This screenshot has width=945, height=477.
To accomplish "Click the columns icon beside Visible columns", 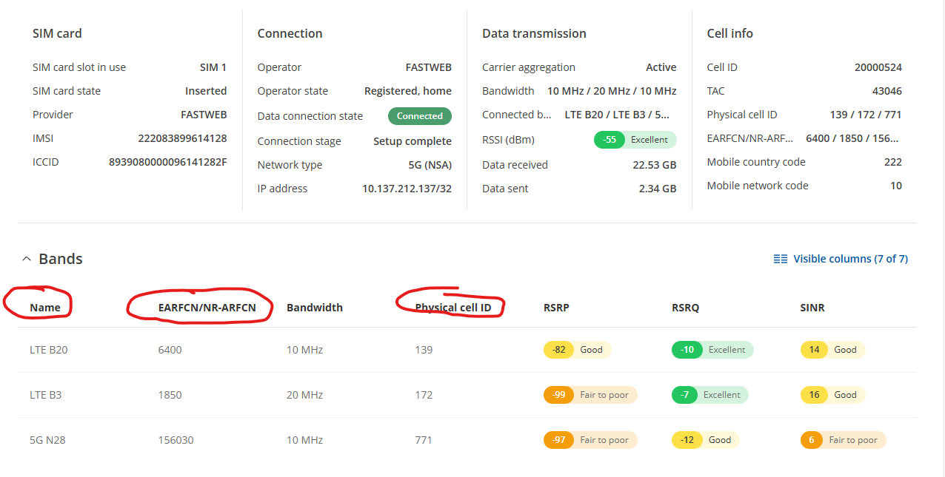I will pos(780,259).
